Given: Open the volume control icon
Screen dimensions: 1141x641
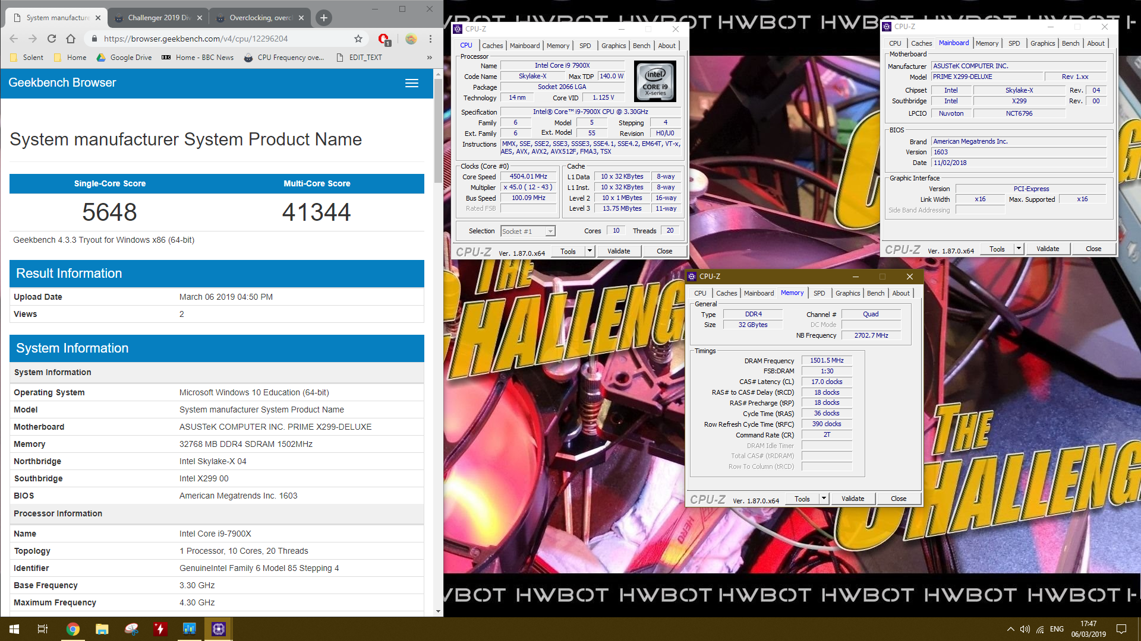Looking at the screenshot, I should coord(1025,629).
